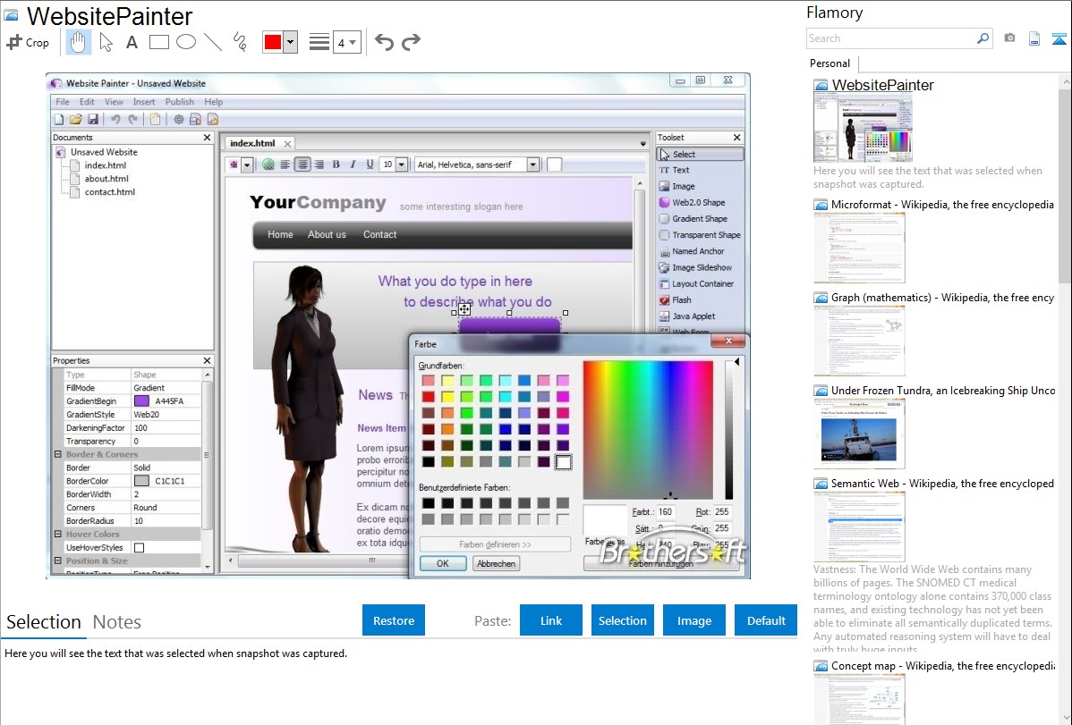Image resolution: width=1072 pixels, height=725 pixels.
Task: Click the new document icon in Website Painter
Action: [59, 120]
